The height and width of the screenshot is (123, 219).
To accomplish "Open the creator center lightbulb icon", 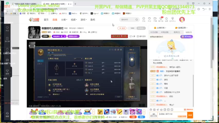I will click(x=173, y=19).
